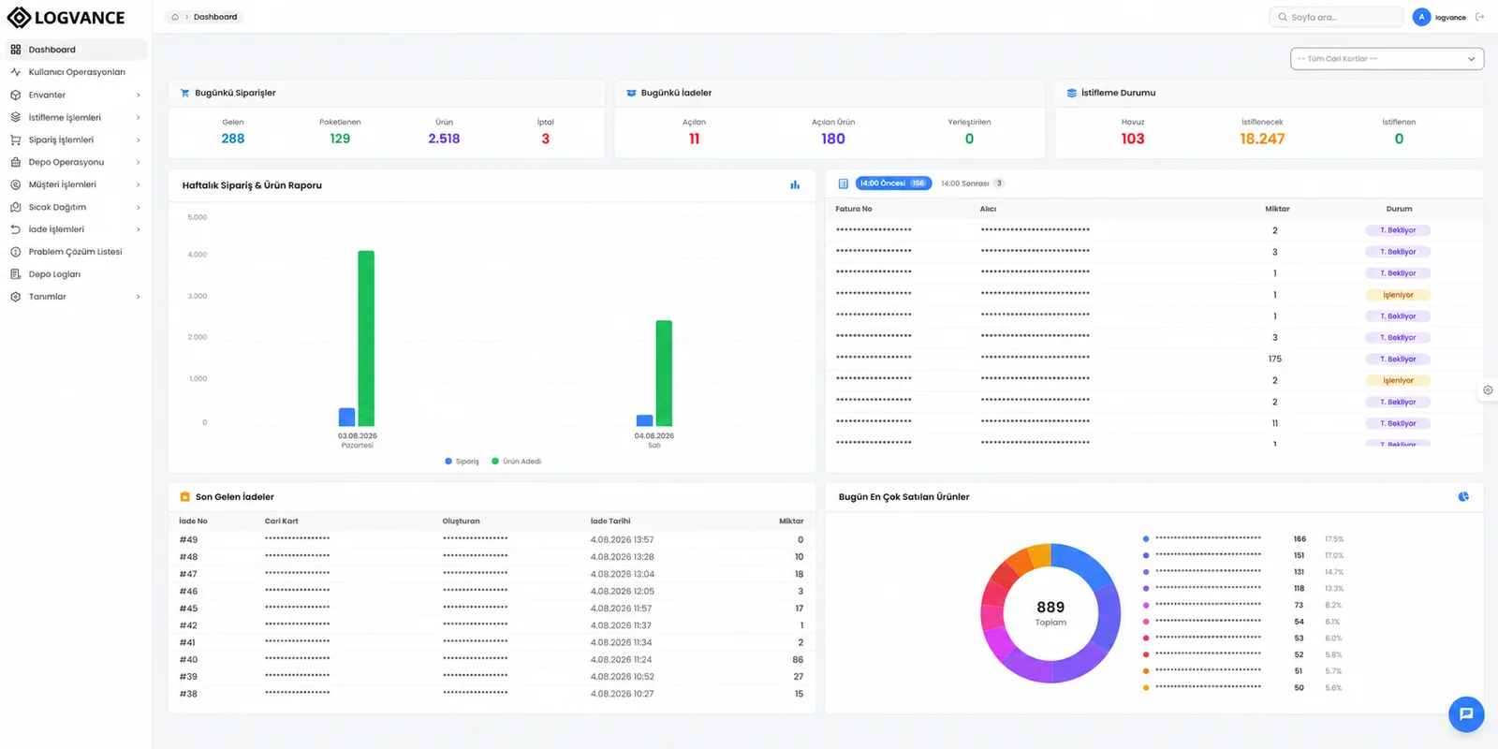Expand the Tanımlar chevron
1498x749 pixels.
click(x=139, y=297)
